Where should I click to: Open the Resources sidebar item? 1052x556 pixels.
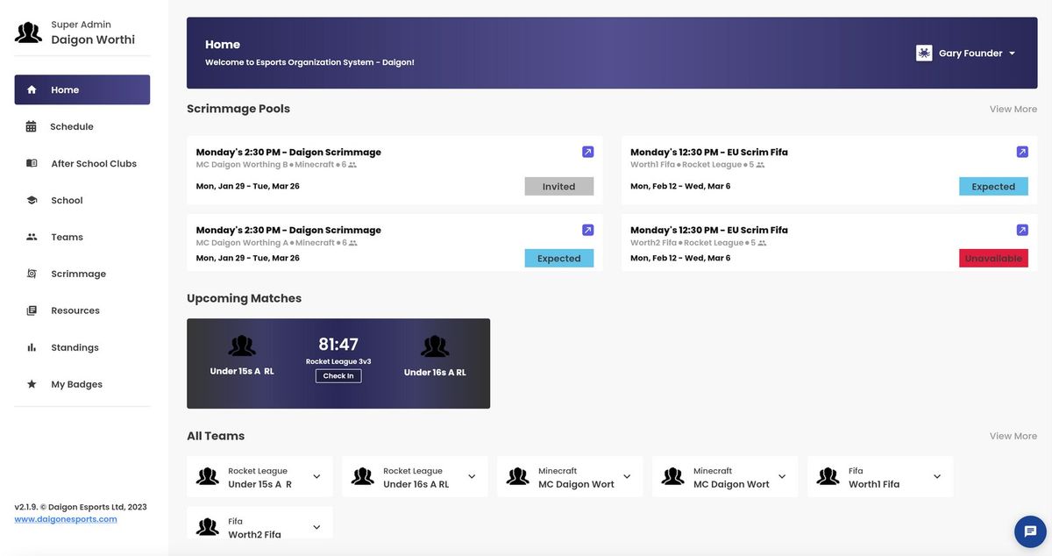click(x=82, y=310)
